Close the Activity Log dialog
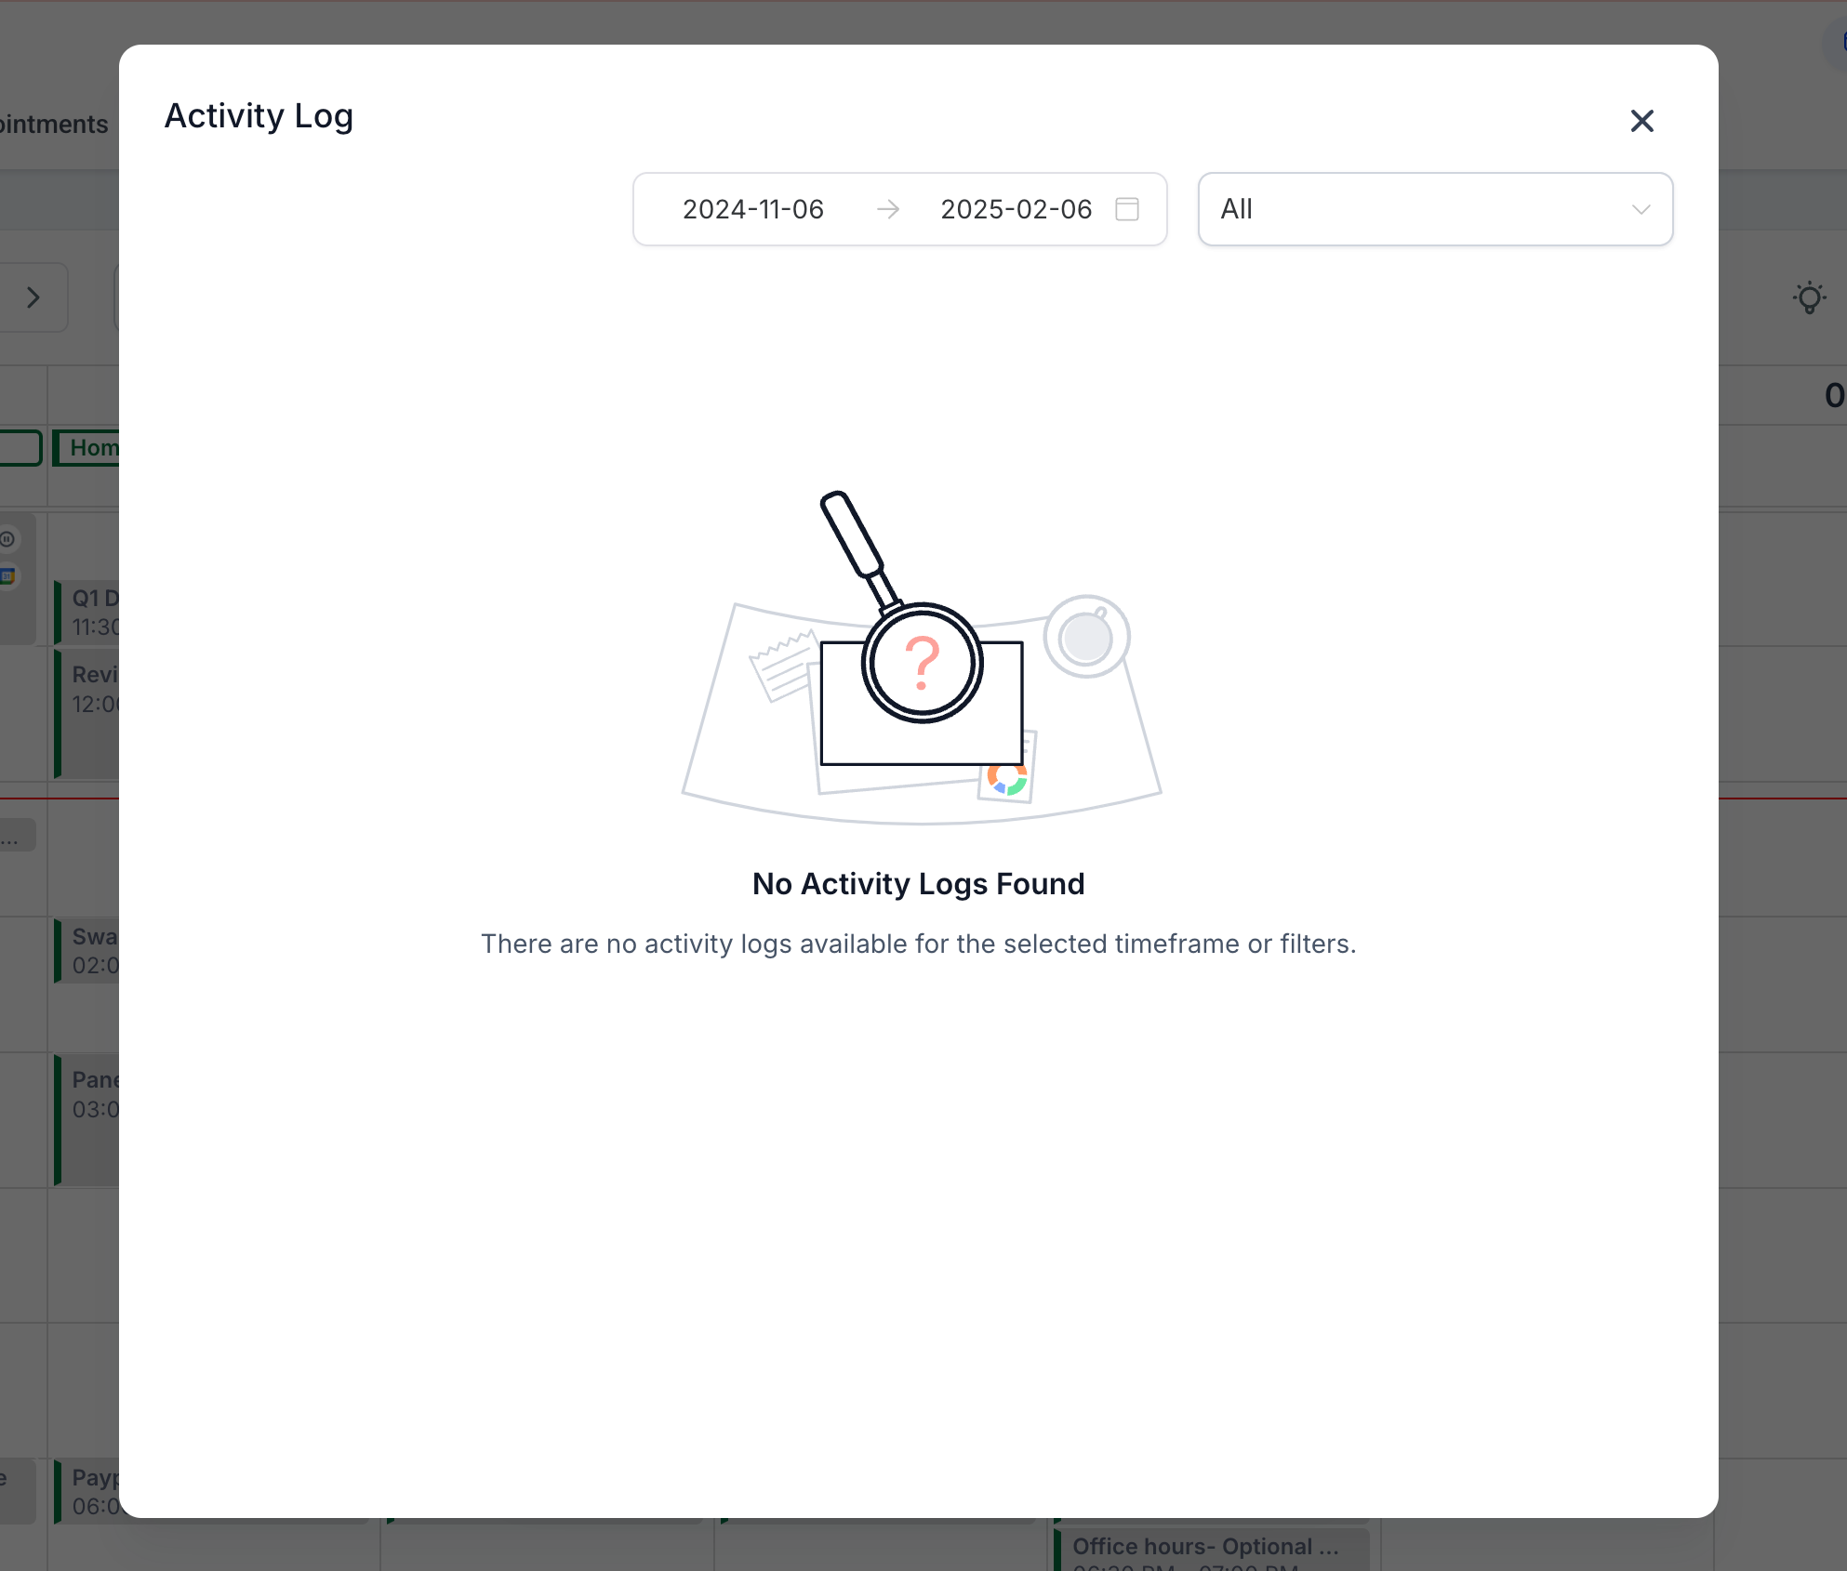1847x1571 pixels. 1641,121
